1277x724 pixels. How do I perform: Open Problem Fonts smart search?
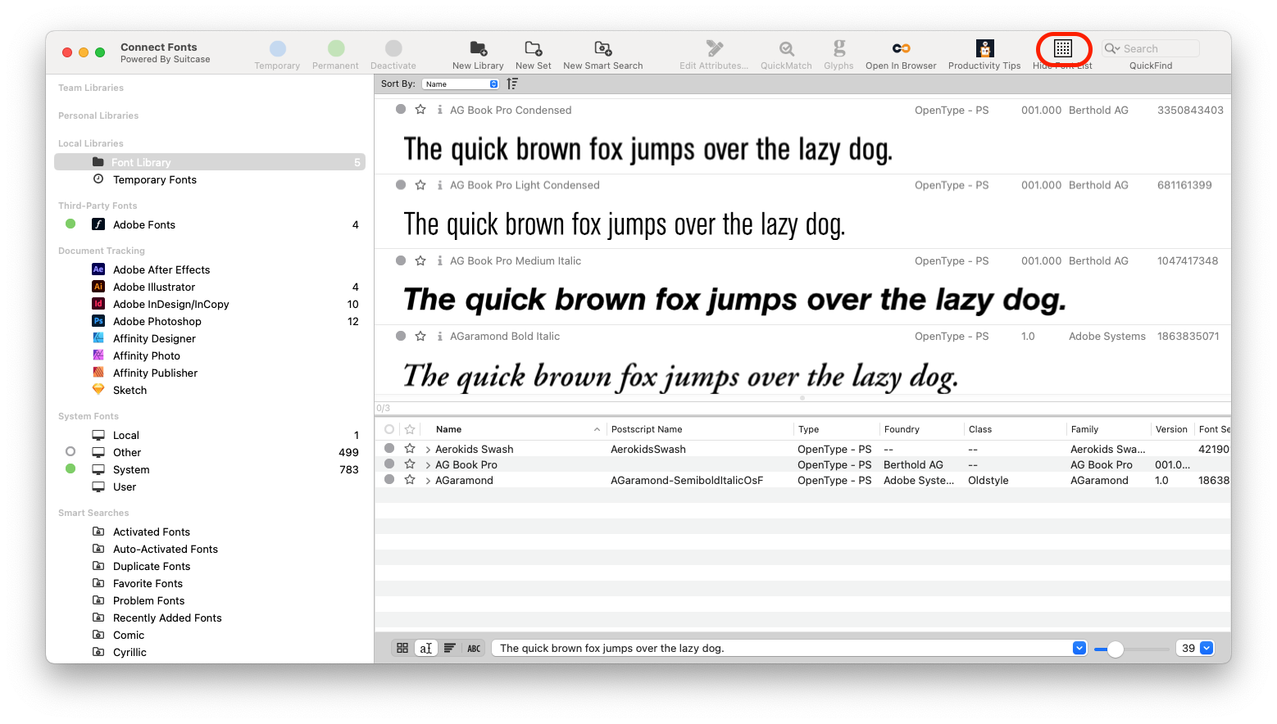(149, 600)
